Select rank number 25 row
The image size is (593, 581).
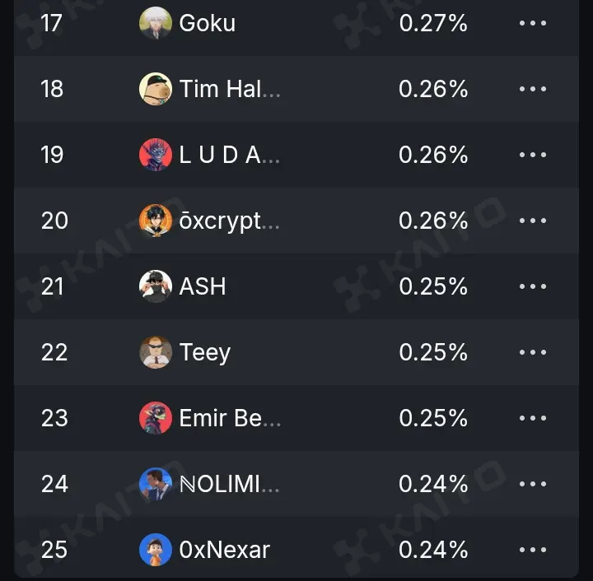[296, 550]
